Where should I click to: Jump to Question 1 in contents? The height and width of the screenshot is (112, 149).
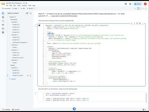click(14, 22)
